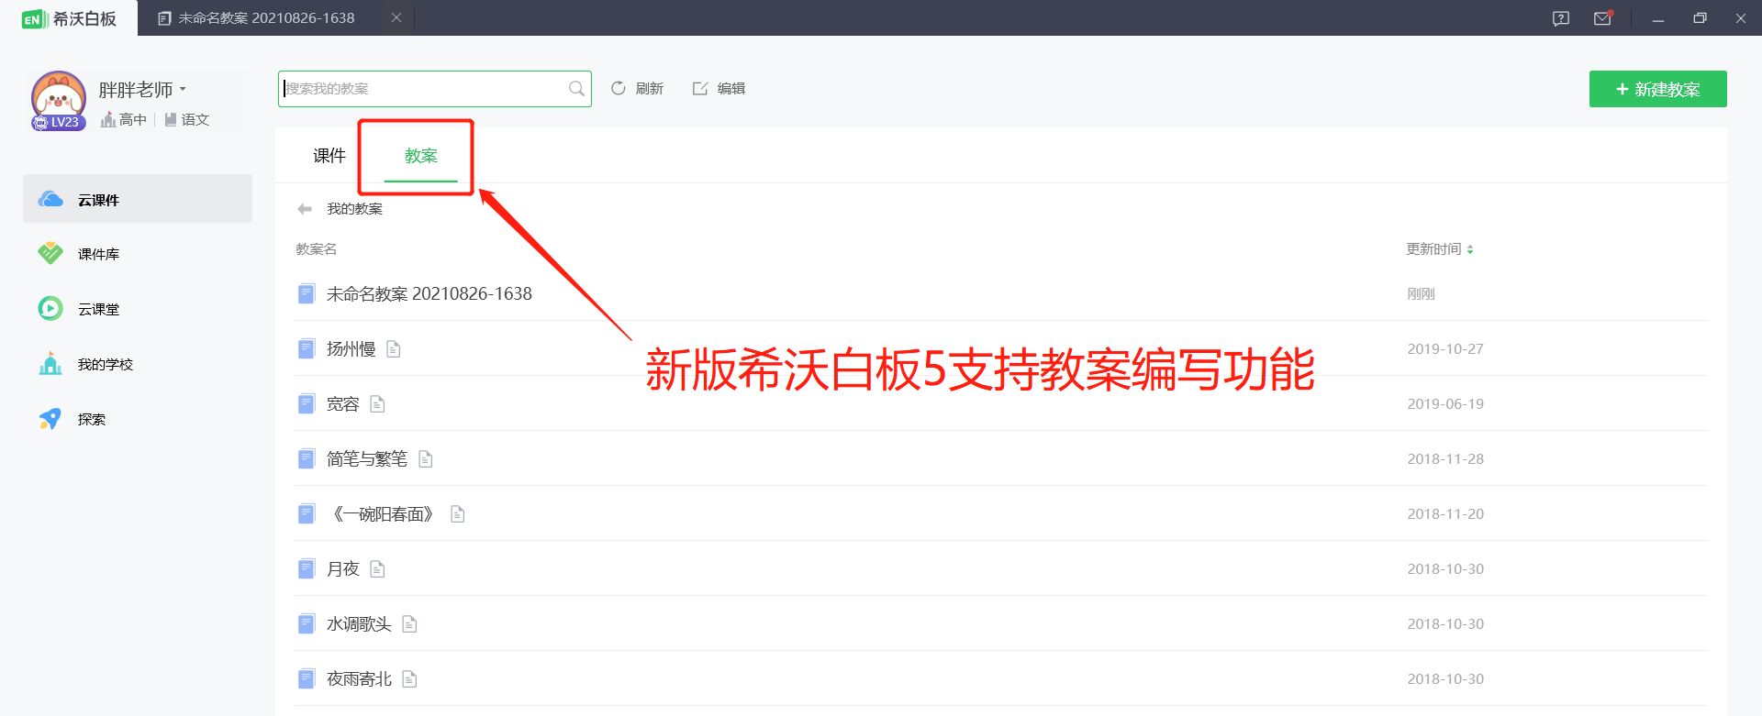The height and width of the screenshot is (716, 1762).
Task: Click the document icon next to 月夜
Action: 377,568
